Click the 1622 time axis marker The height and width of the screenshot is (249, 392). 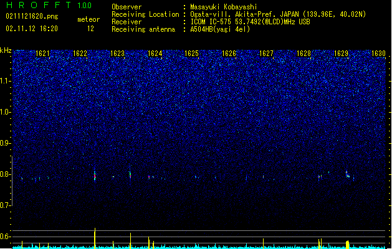point(80,54)
